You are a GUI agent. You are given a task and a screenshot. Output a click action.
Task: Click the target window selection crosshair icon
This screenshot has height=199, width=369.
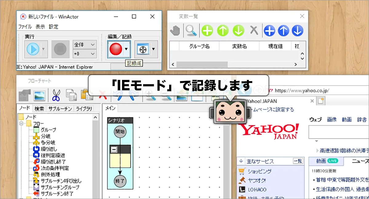[x=142, y=49]
